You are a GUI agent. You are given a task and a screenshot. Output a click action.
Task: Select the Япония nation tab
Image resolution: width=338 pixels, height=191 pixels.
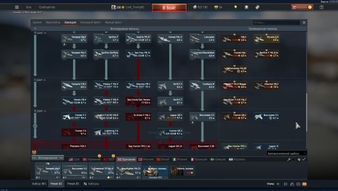pos(146,159)
